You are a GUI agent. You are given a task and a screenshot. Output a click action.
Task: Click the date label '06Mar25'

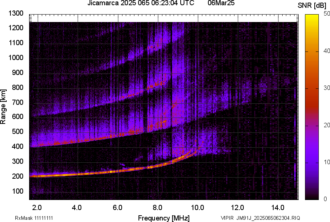click(221, 3)
